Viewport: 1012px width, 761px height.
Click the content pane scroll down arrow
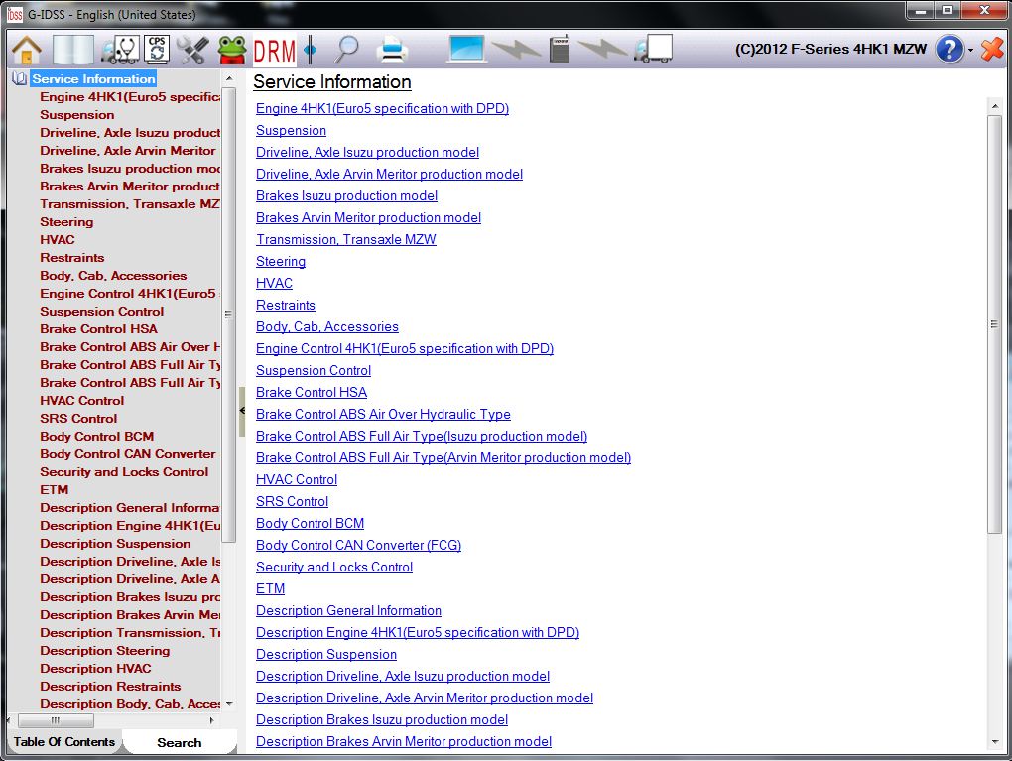[x=994, y=742]
